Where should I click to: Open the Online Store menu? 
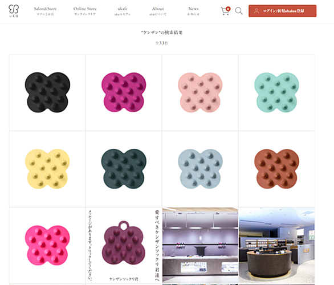click(85, 11)
